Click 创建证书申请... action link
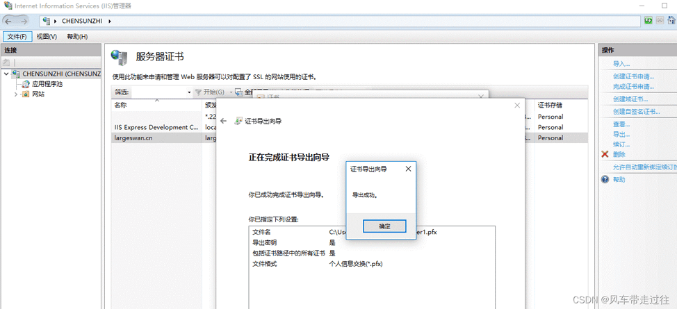The width and height of the screenshot is (677, 309). 633,77
